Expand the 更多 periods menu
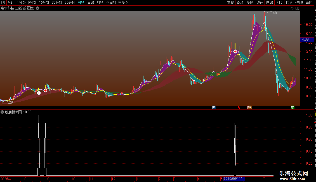The height and width of the screenshot is (182, 316). (x=123, y=3)
